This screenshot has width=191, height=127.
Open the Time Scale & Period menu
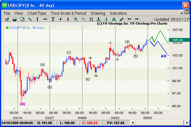click(x=68, y=13)
